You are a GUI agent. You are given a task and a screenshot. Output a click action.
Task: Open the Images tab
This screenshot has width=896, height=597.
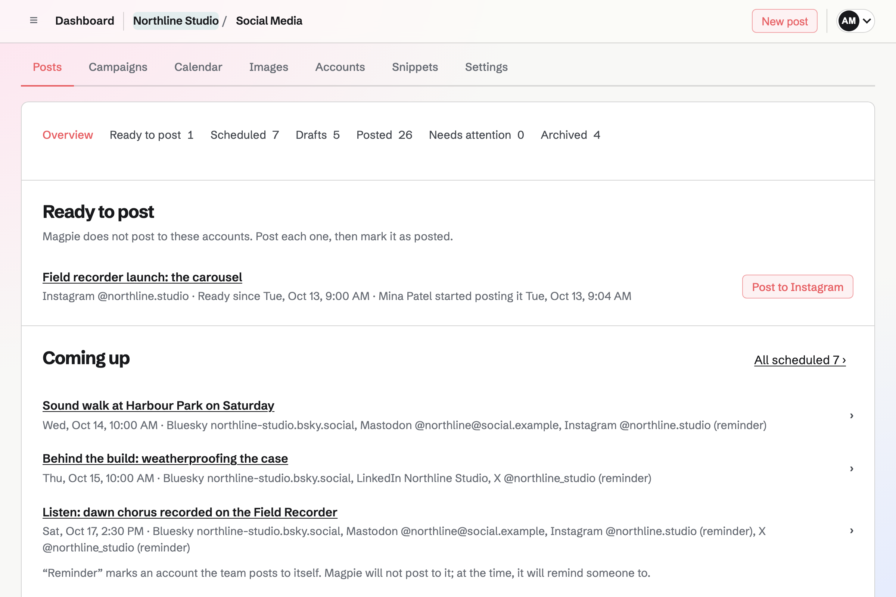click(268, 67)
